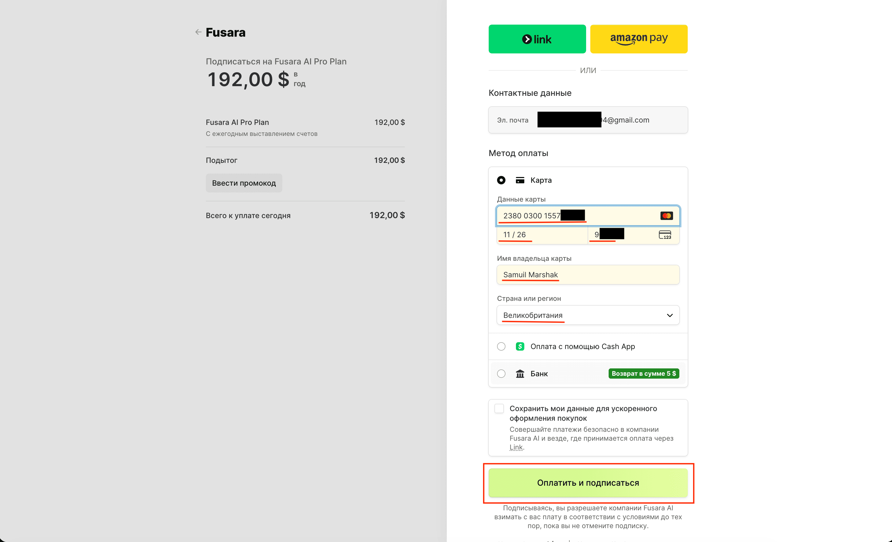Click the back arrow next to Fusara
The width and height of the screenshot is (892, 542).
click(198, 32)
